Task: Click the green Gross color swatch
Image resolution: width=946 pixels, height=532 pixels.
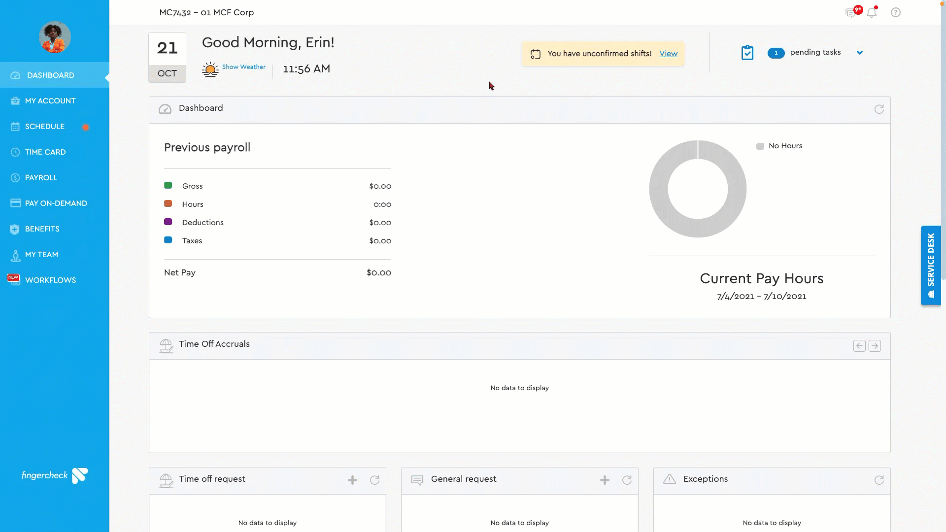Action: coord(168,186)
